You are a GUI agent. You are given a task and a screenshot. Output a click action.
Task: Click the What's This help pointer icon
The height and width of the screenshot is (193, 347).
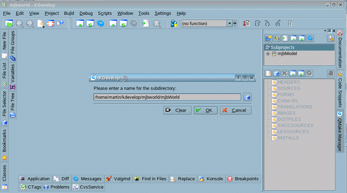click(60, 23)
